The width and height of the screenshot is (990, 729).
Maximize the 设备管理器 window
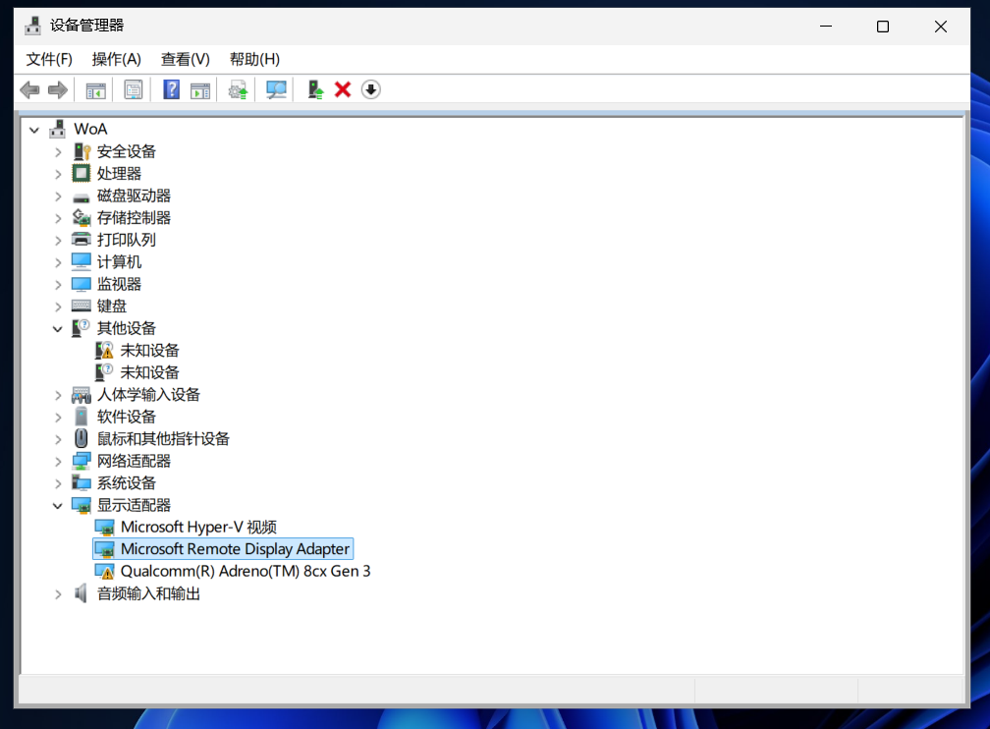(883, 26)
